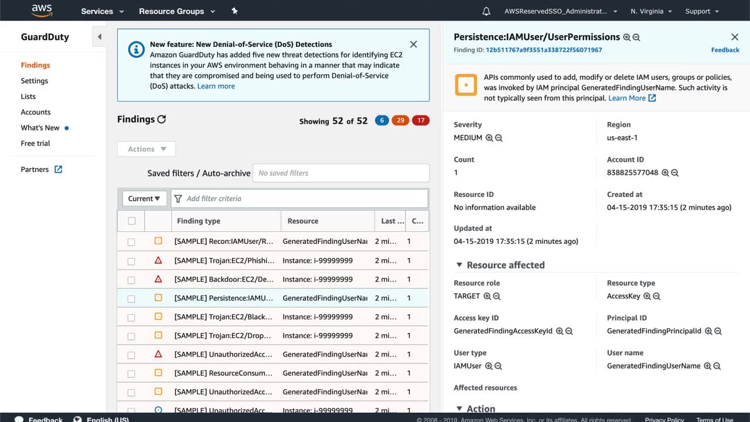The image size is (750, 422).
Task: Dismiss the DoS Detections banner
Action: pyautogui.click(x=413, y=45)
